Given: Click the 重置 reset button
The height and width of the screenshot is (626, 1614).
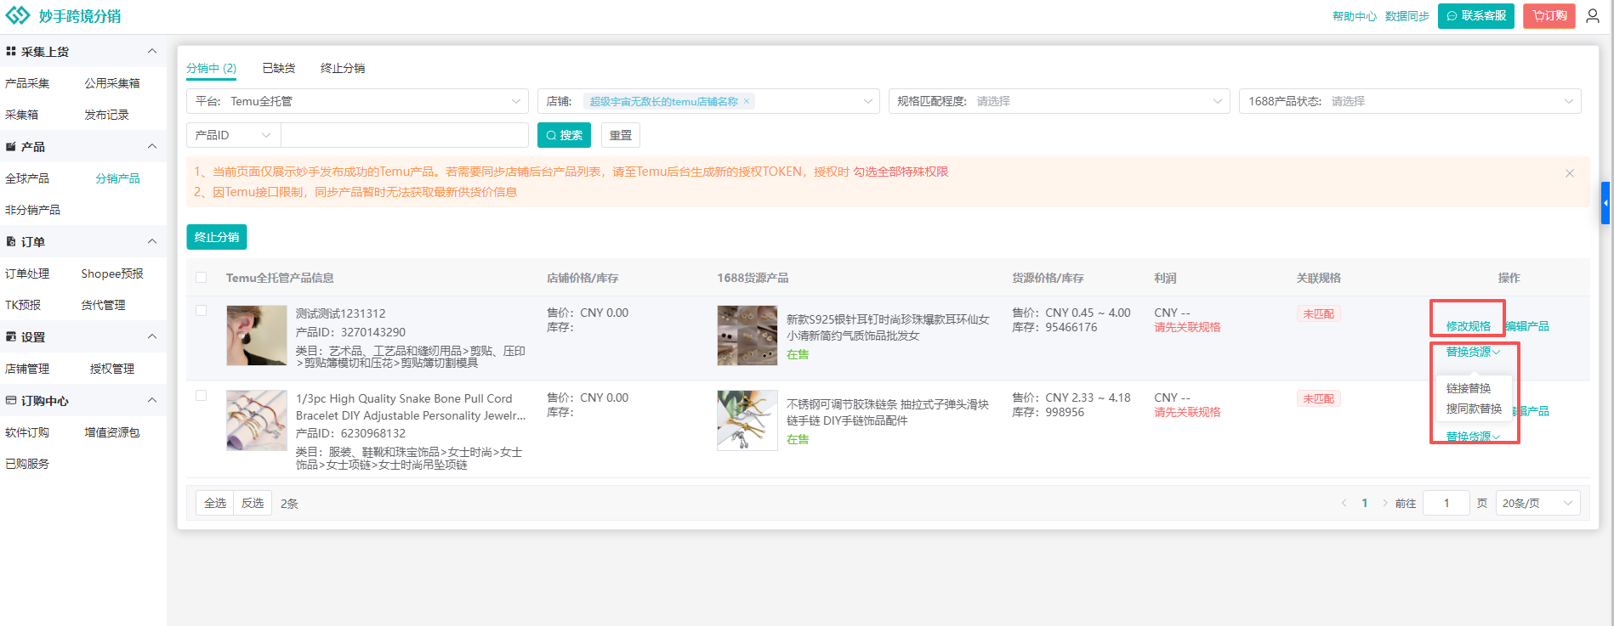Looking at the screenshot, I should coord(621,135).
